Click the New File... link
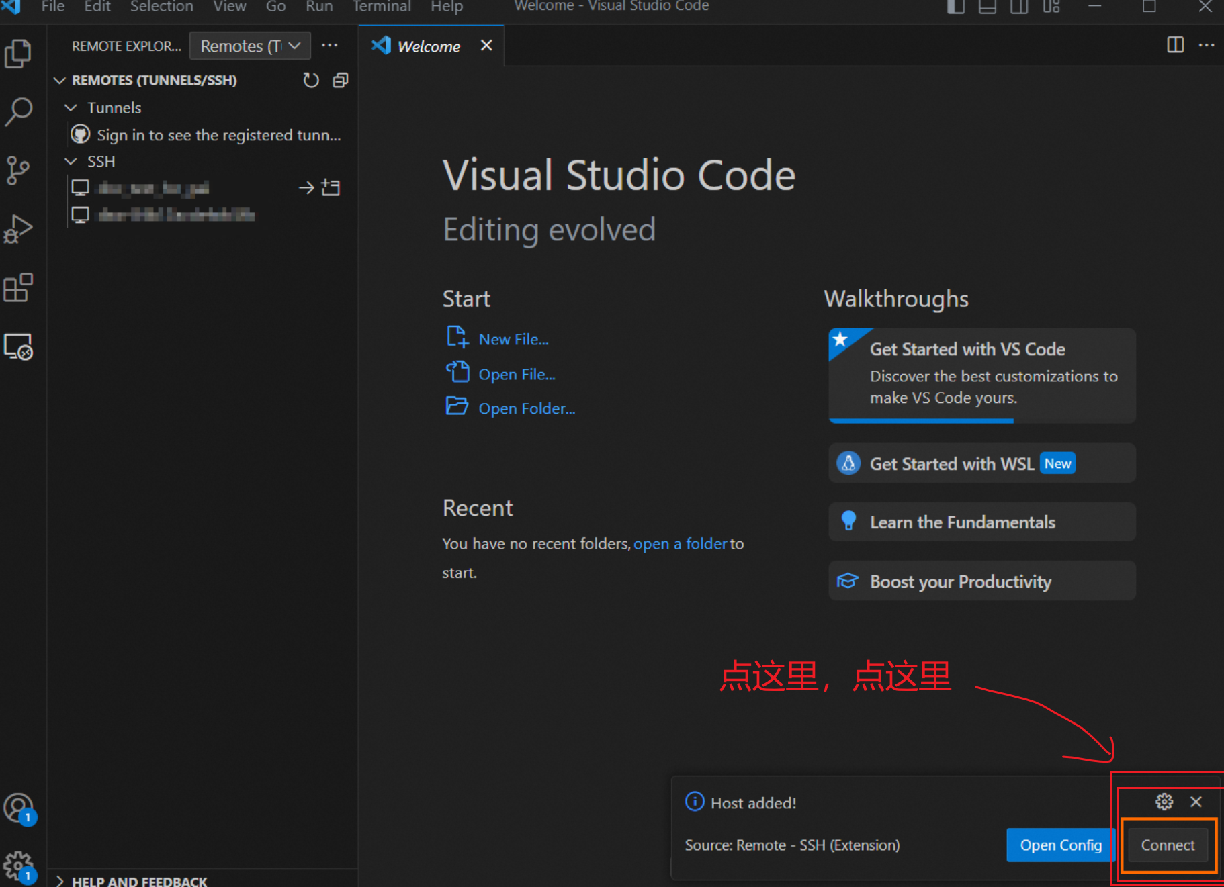 pos(514,339)
